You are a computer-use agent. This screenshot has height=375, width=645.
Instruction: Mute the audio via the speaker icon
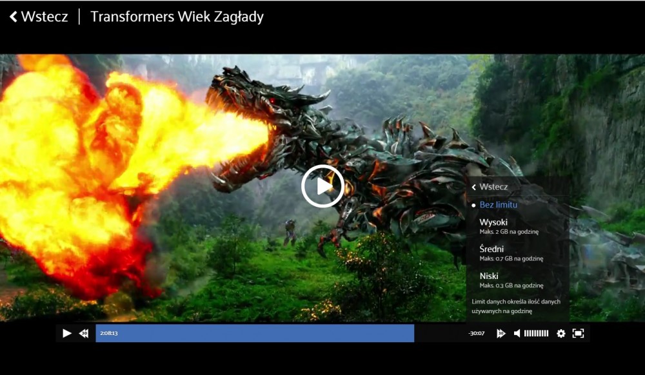pyautogui.click(x=517, y=333)
